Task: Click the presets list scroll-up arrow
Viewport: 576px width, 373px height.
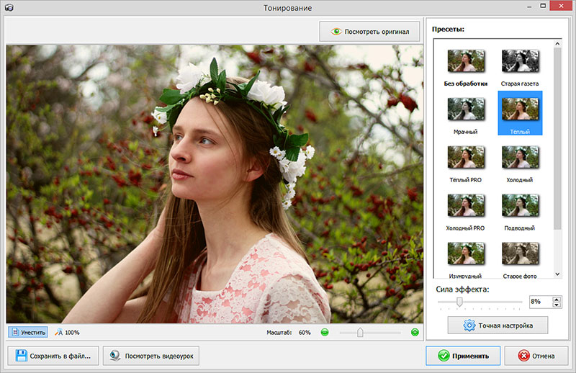Action: click(557, 44)
